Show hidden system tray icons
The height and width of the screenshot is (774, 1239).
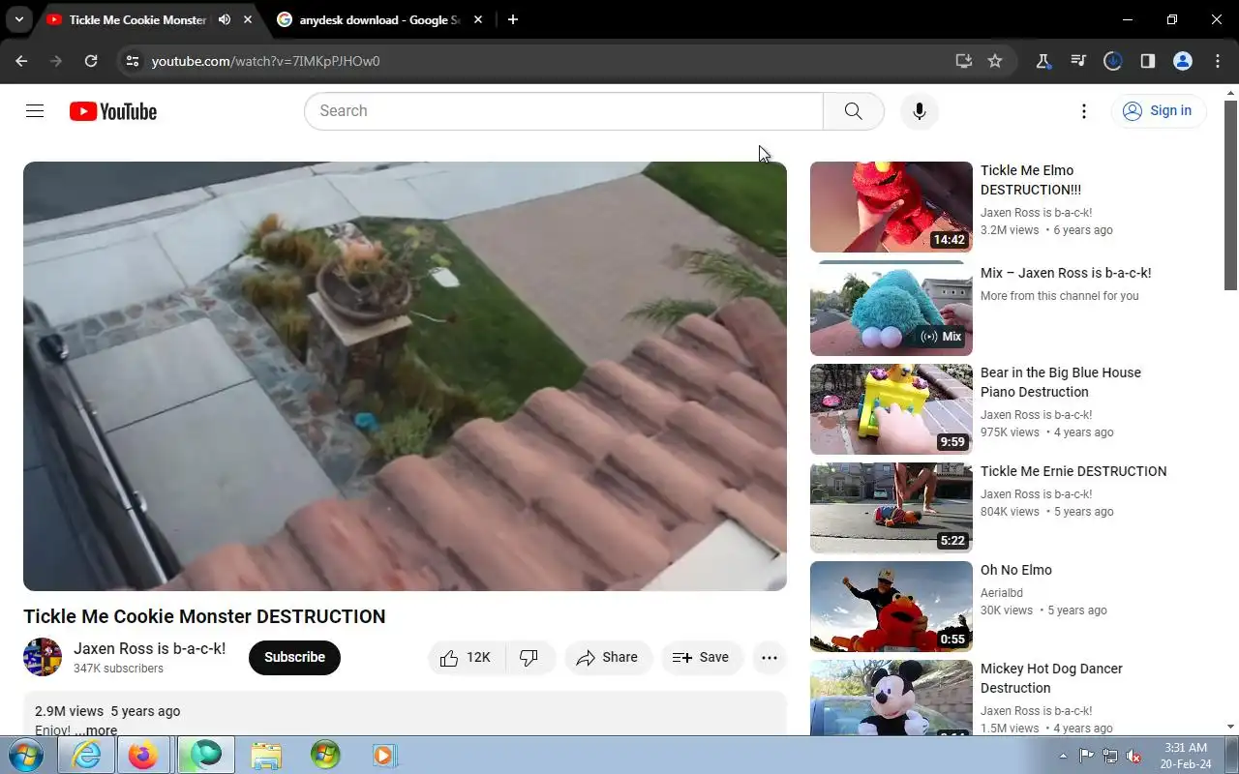[1064, 756]
